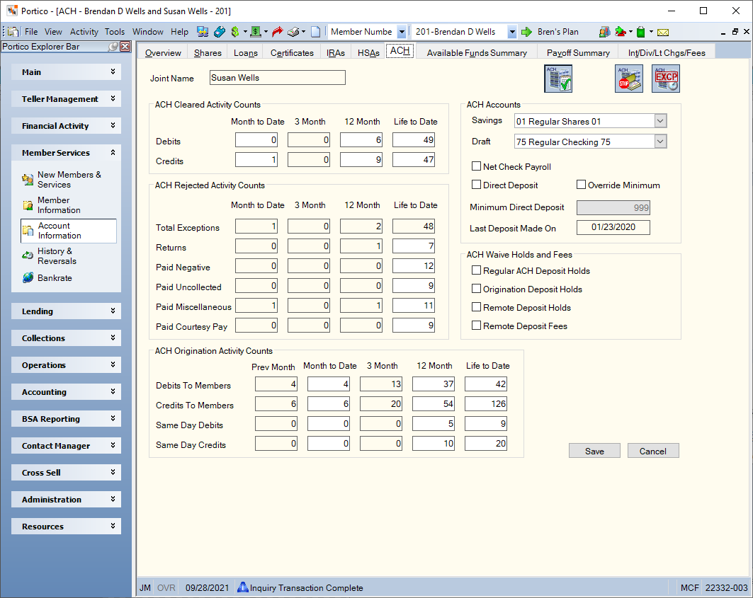Click the red forward arrow toolbar icon

(x=277, y=32)
